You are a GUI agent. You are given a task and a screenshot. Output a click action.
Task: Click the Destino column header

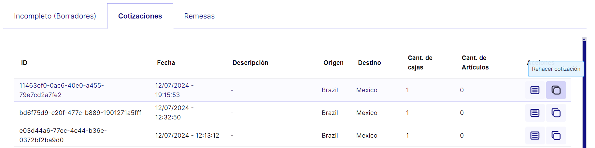click(370, 63)
